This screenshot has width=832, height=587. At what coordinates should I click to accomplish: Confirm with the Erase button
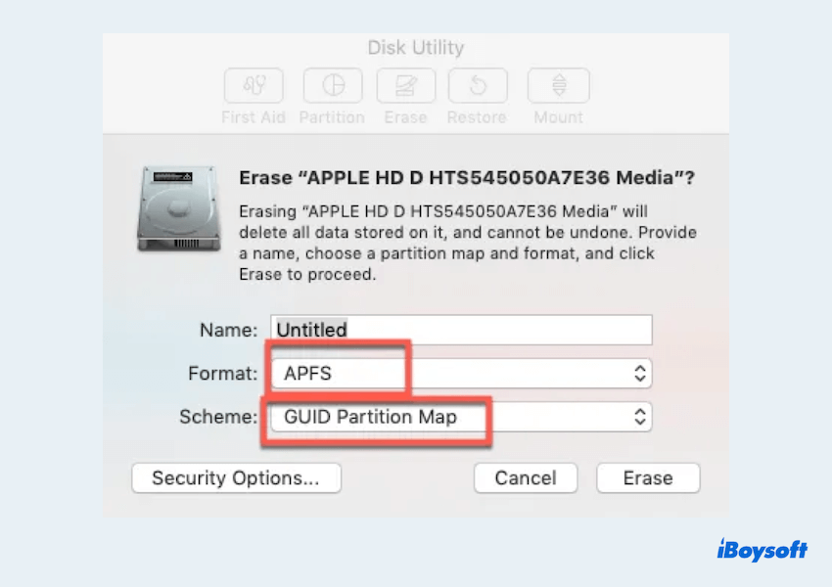(648, 477)
